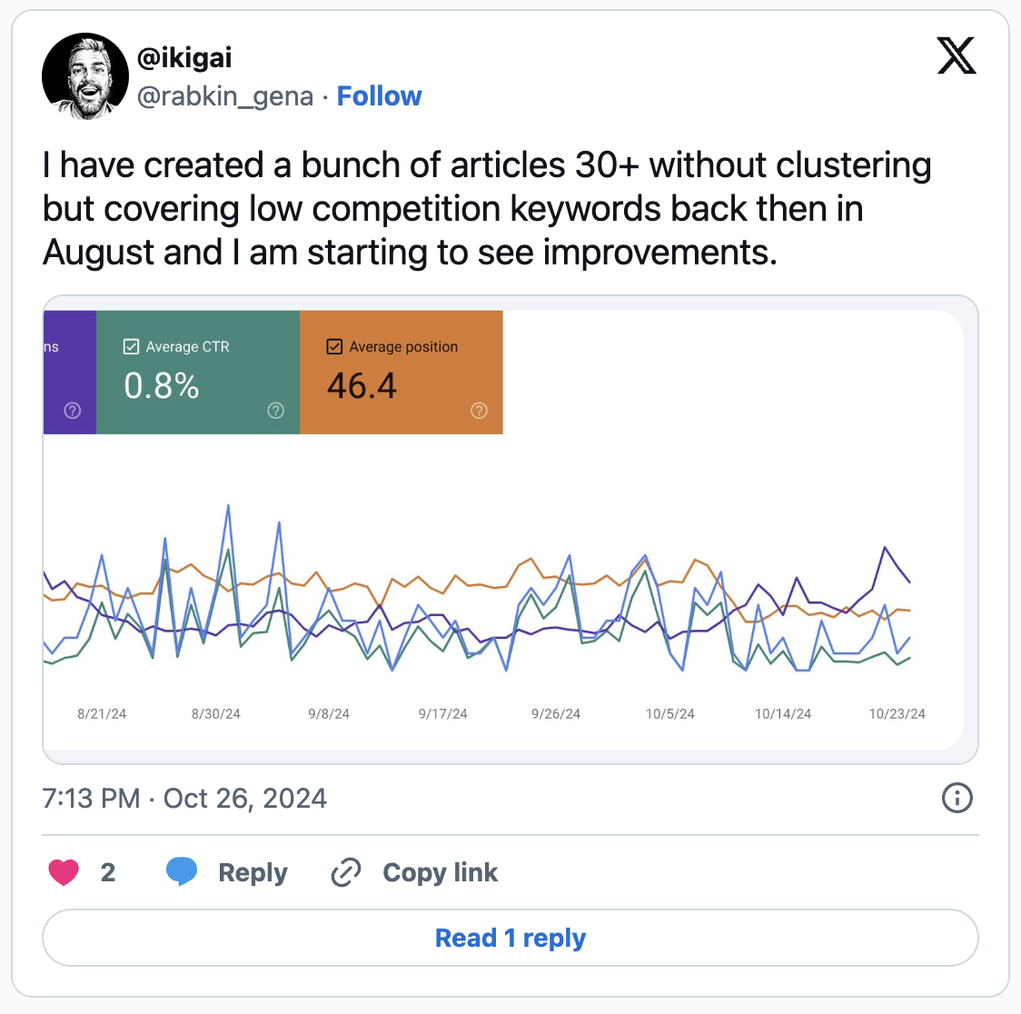The height and width of the screenshot is (1014, 1021).
Task: Click help icon on purple card
Action: (x=73, y=411)
